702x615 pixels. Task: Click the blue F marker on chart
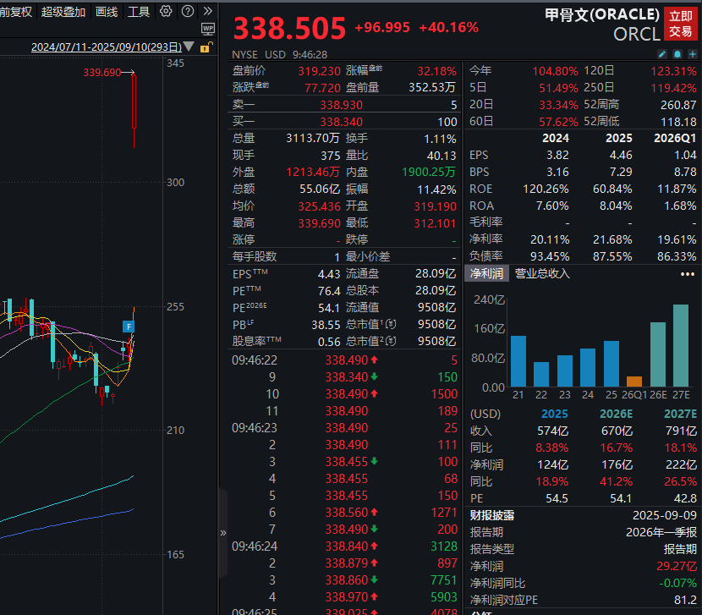129,327
